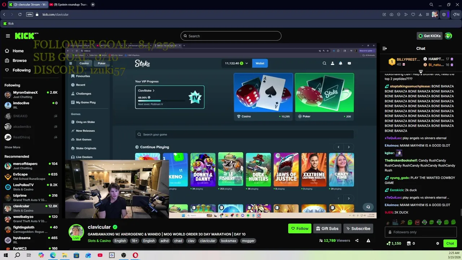Open the pinned leaderboard expander in chat
This screenshot has width=462, height=260.
point(421,71)
